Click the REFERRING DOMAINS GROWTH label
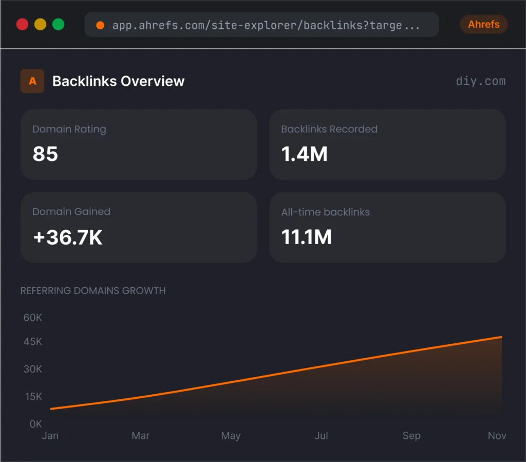 click(x=93, y=290)
